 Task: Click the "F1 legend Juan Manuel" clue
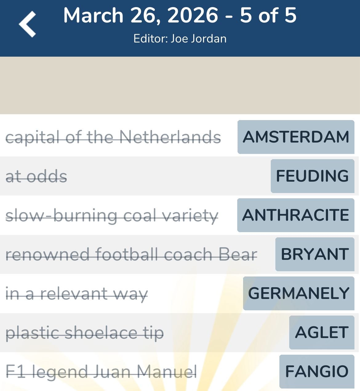[101, 372]
